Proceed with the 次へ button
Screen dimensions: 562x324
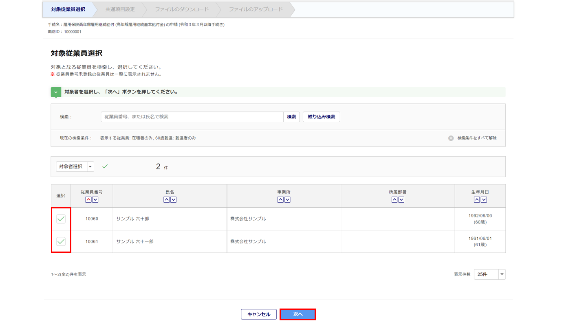(298, 314)
